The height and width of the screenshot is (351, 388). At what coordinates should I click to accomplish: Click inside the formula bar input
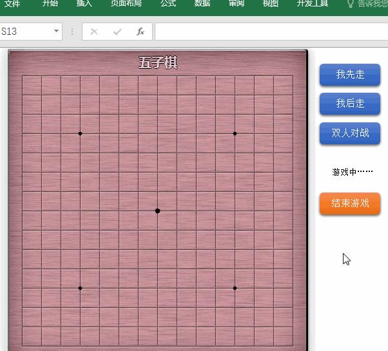pos(271,32)
